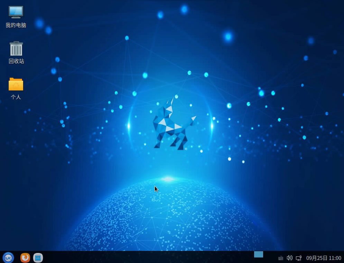Click the 个人 text label
The width and height of the screenshot is (344, 263).
click(16, 97)
